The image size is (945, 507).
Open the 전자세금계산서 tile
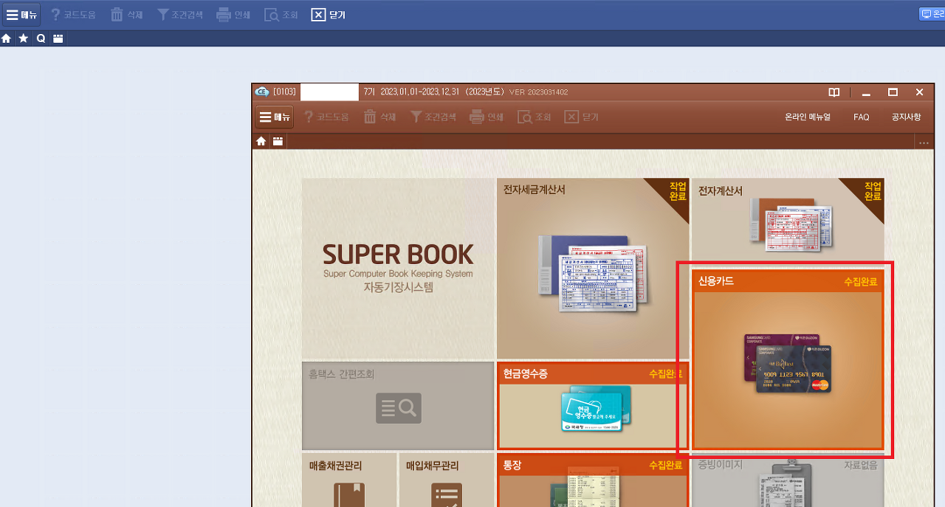pos(593,269)
